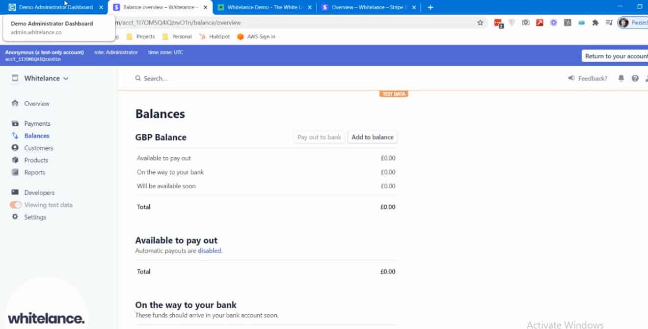Viewport: 648px width, 329px height.
Task: Click the 'Available to pay out' balance row
Action: pyautogui.click(x=266, y=158)
